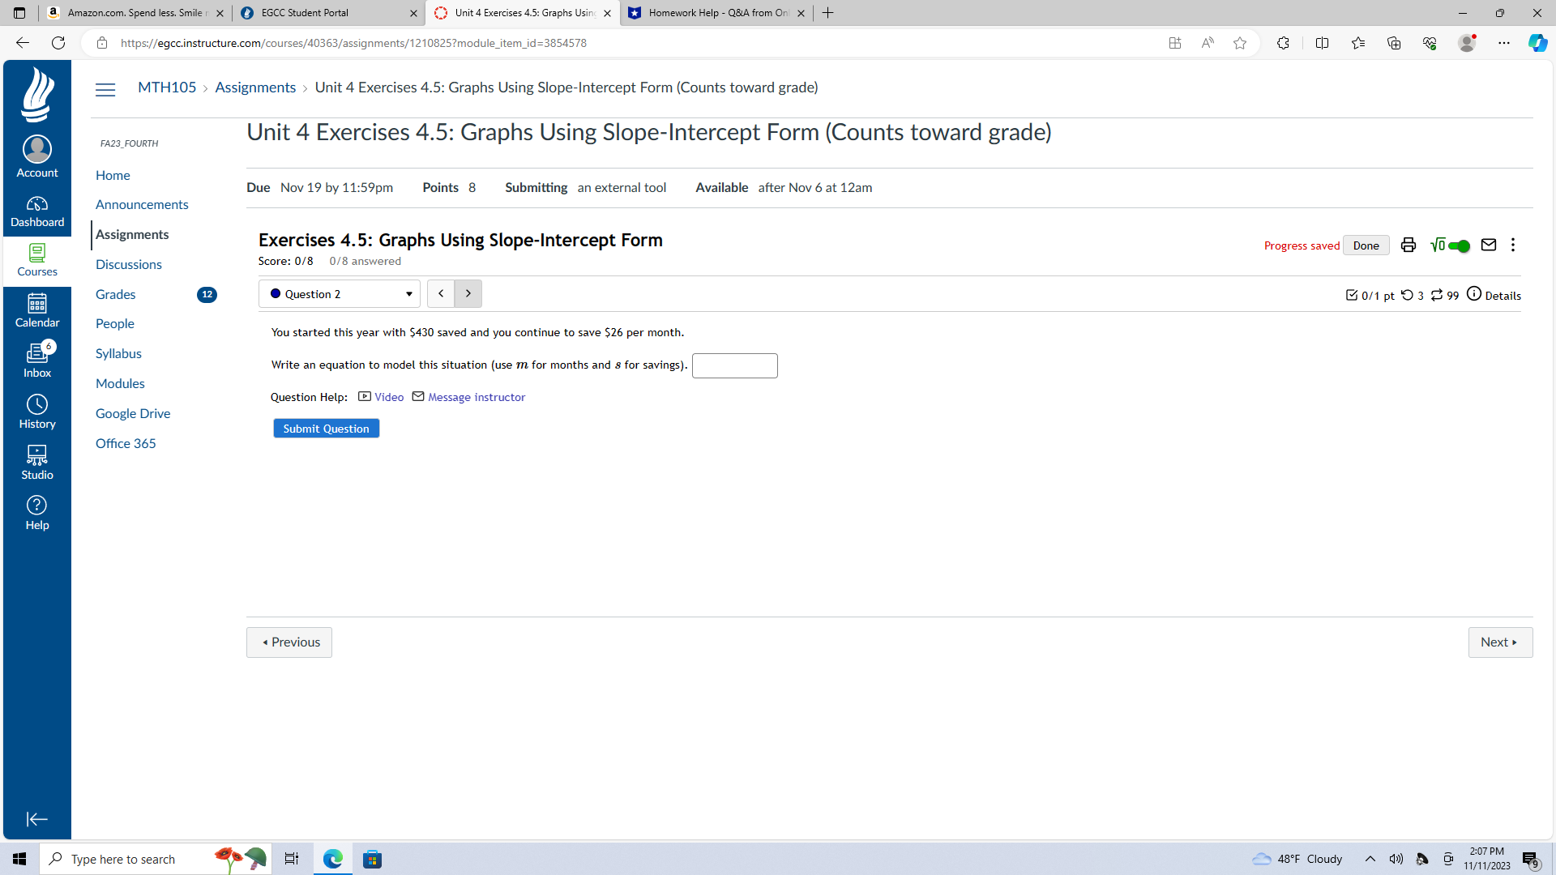Open the three-dot overflow menu
This screenshot has height=875, width=1556.
1513,245
